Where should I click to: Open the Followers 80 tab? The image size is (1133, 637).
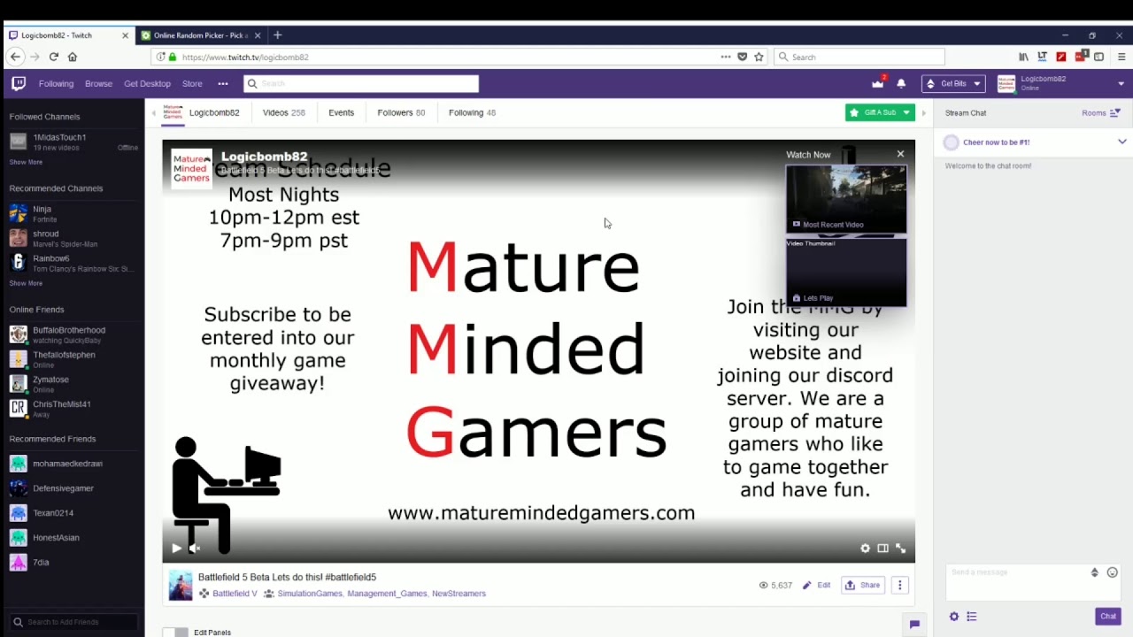(401, 112)
